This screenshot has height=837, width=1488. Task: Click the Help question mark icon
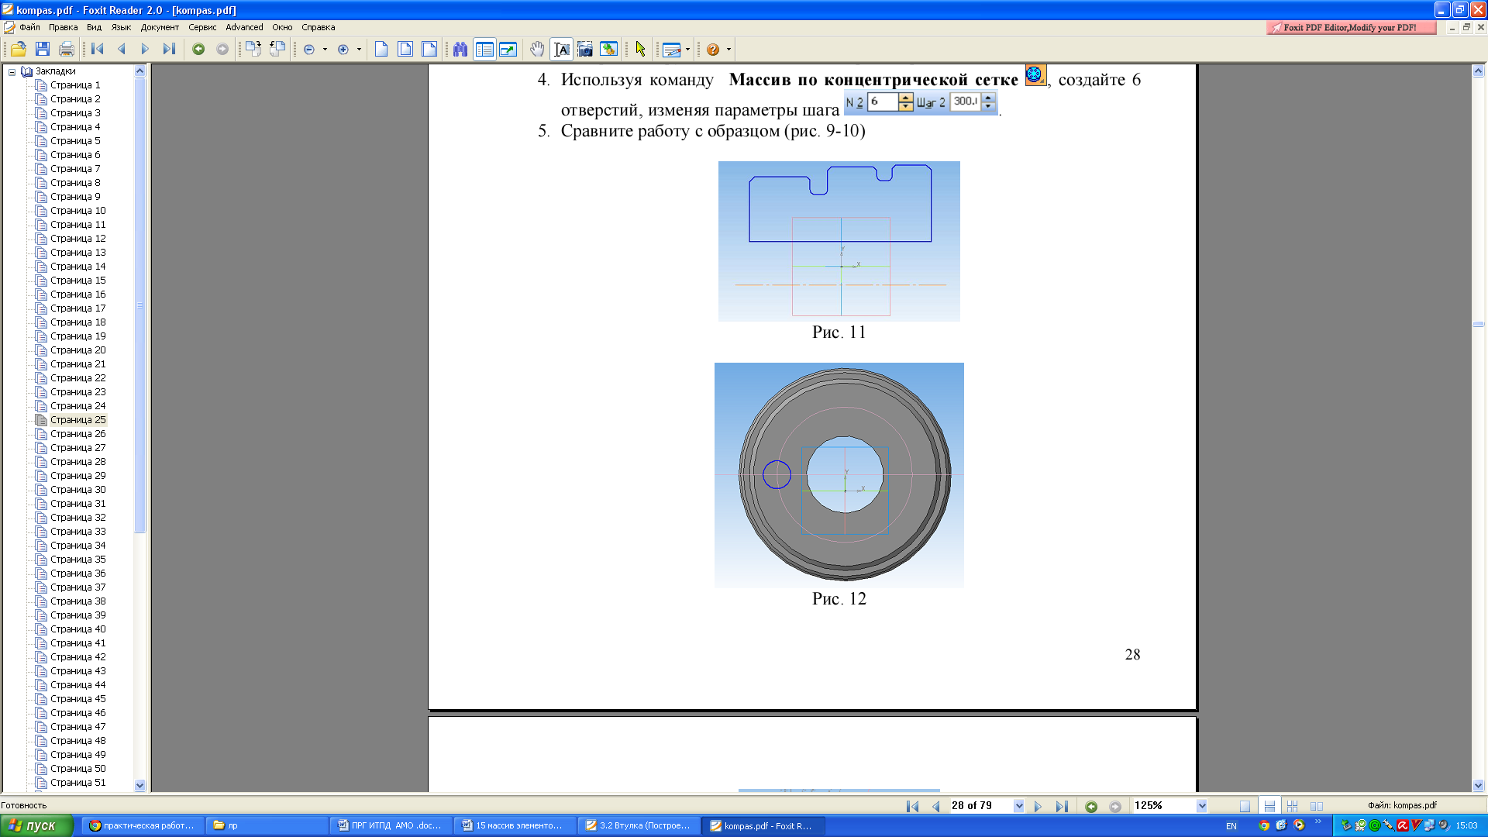point(713,50)
